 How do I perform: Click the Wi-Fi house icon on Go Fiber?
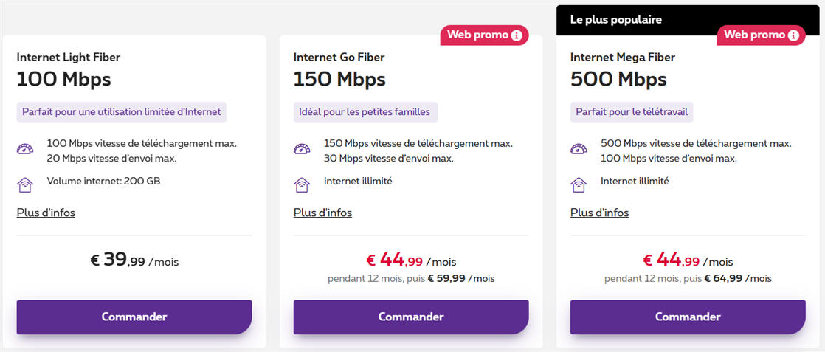(x=302, y=184)
